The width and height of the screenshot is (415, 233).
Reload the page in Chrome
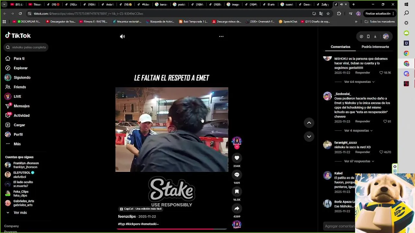tap(20, 14)
